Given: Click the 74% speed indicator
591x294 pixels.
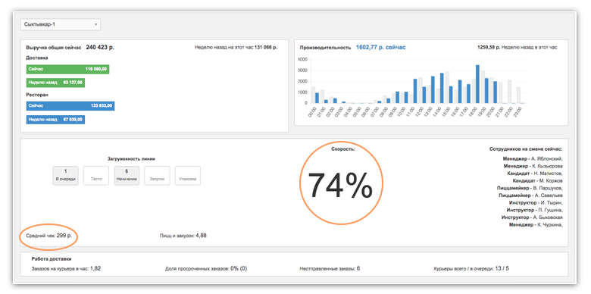Looking at the screenshot, I should click(x=341, y=183).
